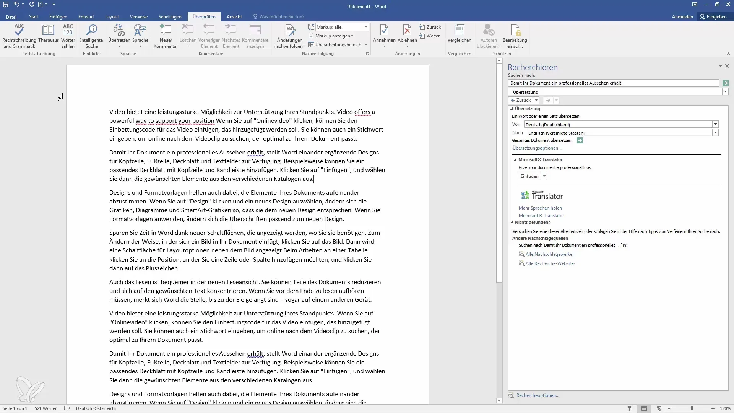This screenshot has height=413, width=734.
Task: Collapse Microsoft Translator section
Action: point(515,159)
